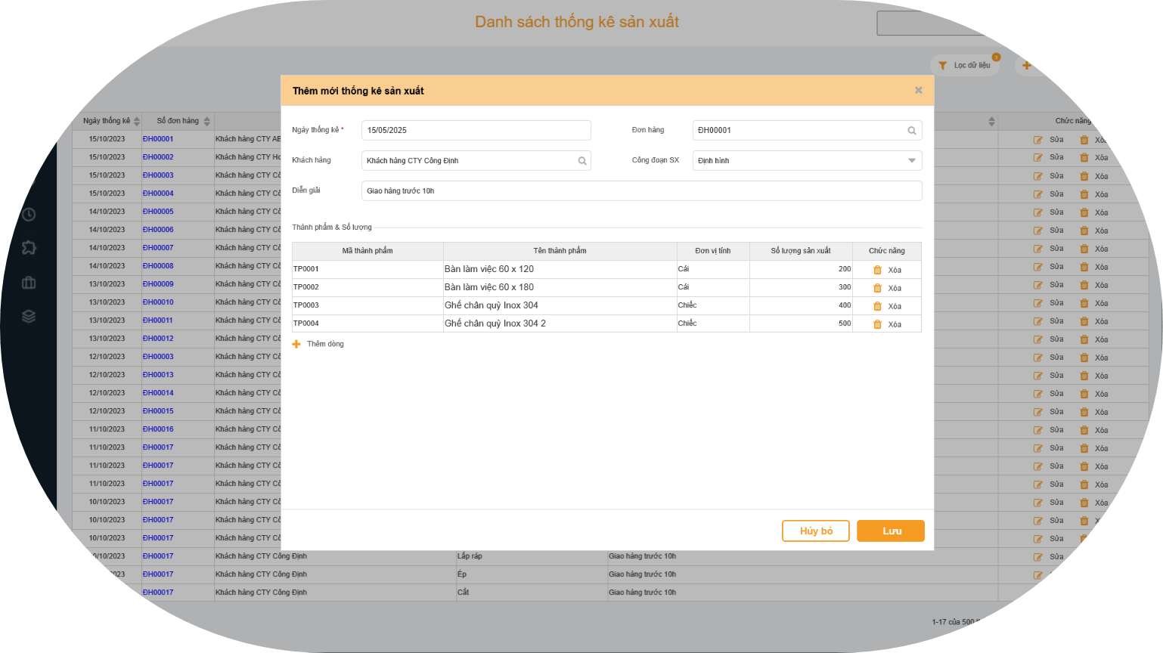Click the Hủy bỏ cancel button
1163x653 pixels.
815,531
